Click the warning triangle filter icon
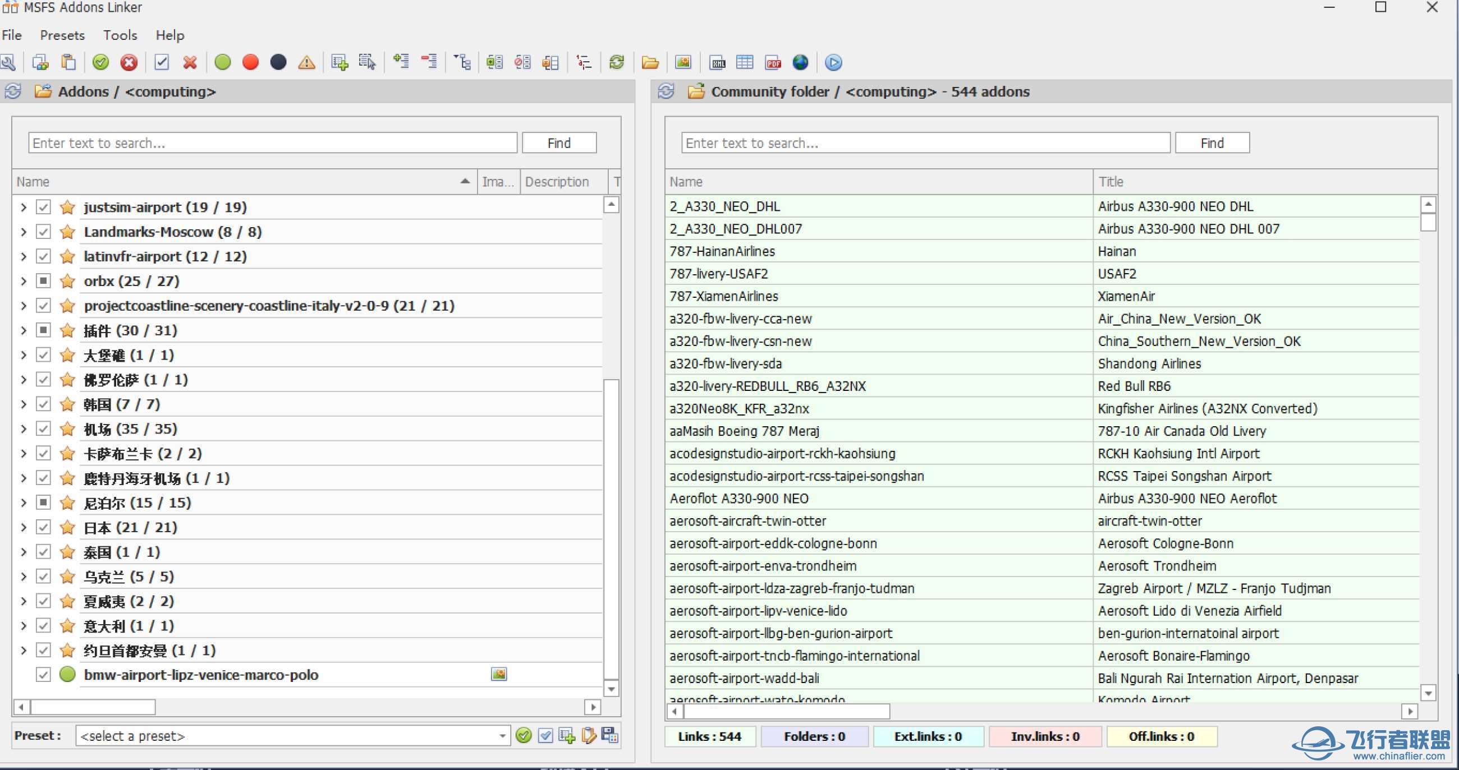This screenshot has width=1459, height=770. 306,62
